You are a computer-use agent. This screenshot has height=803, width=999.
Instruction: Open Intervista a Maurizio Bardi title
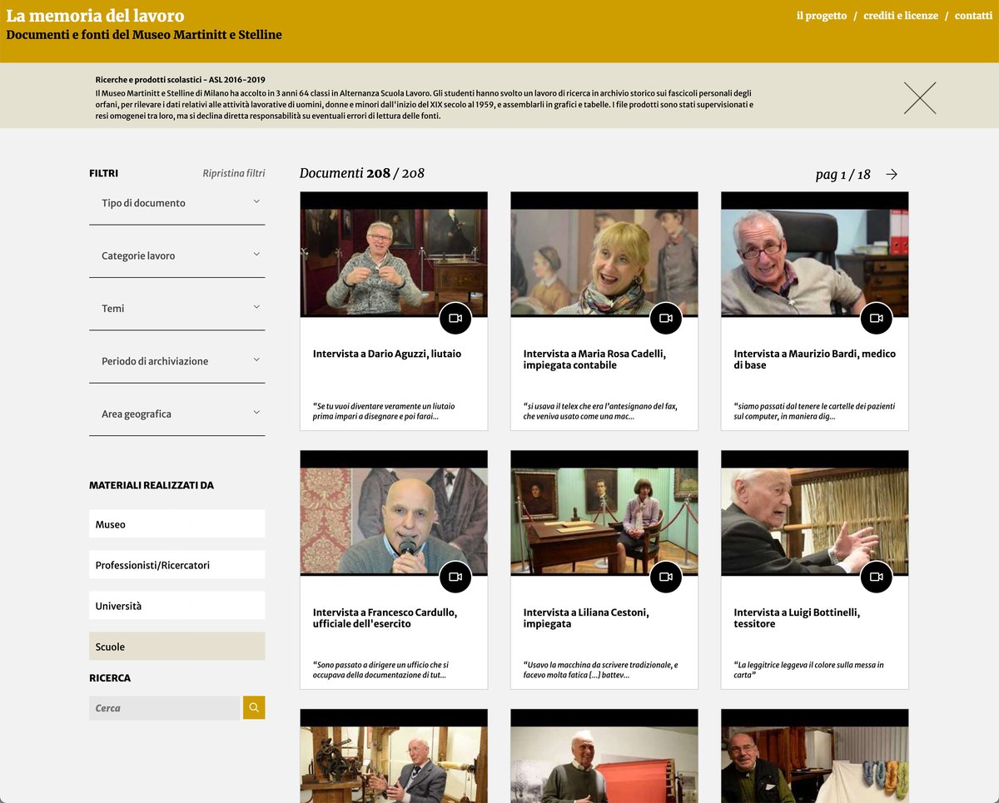815,359
